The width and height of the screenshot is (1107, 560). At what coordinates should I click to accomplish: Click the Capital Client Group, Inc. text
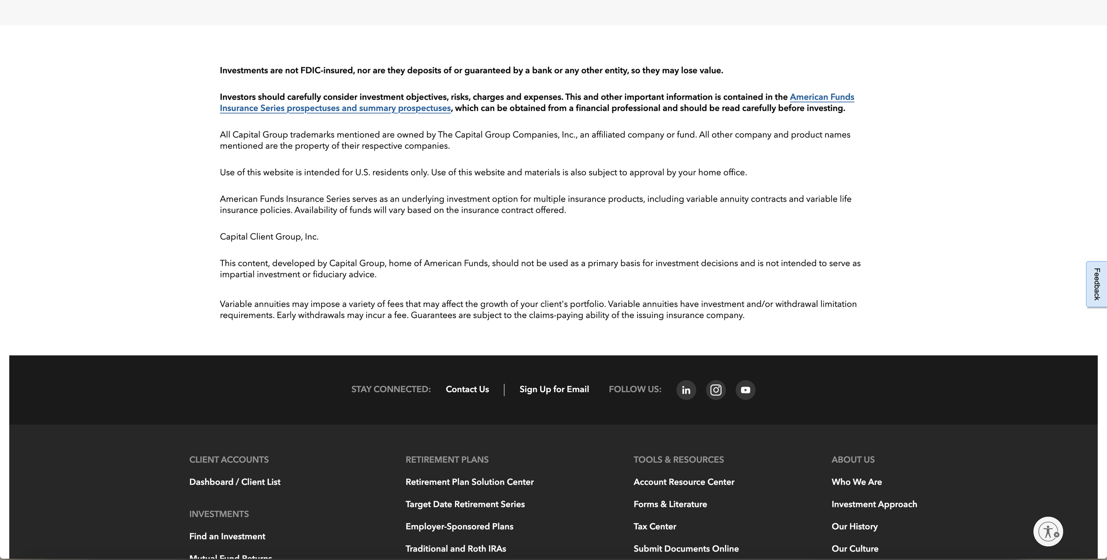tap(269, 237)
